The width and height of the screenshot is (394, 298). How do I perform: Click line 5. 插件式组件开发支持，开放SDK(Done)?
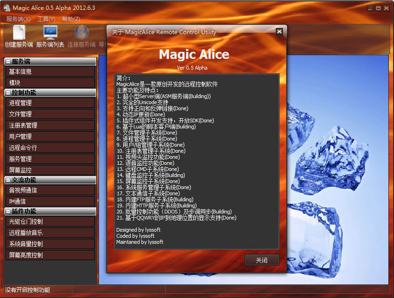point(165,121)
